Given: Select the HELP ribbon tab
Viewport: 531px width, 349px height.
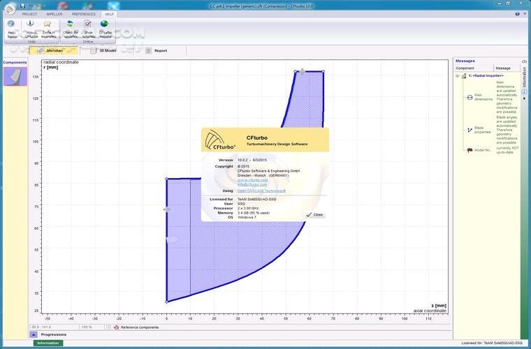Looking at the screenshot, I should tap(110, 14).
